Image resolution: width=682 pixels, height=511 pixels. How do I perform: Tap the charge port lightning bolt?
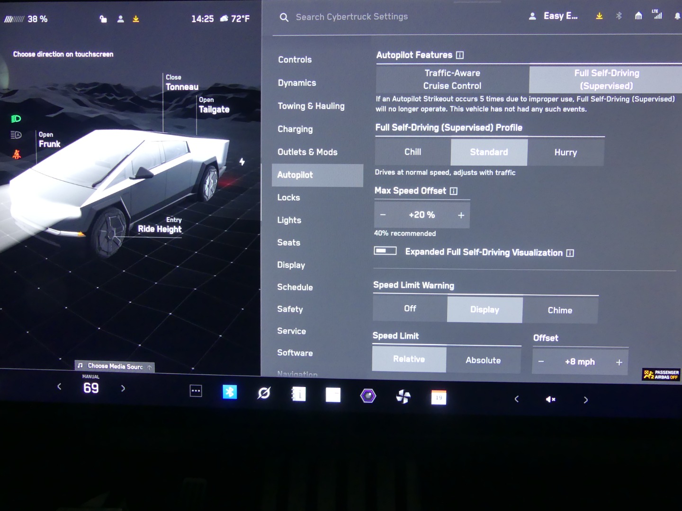tap(242, 162)
